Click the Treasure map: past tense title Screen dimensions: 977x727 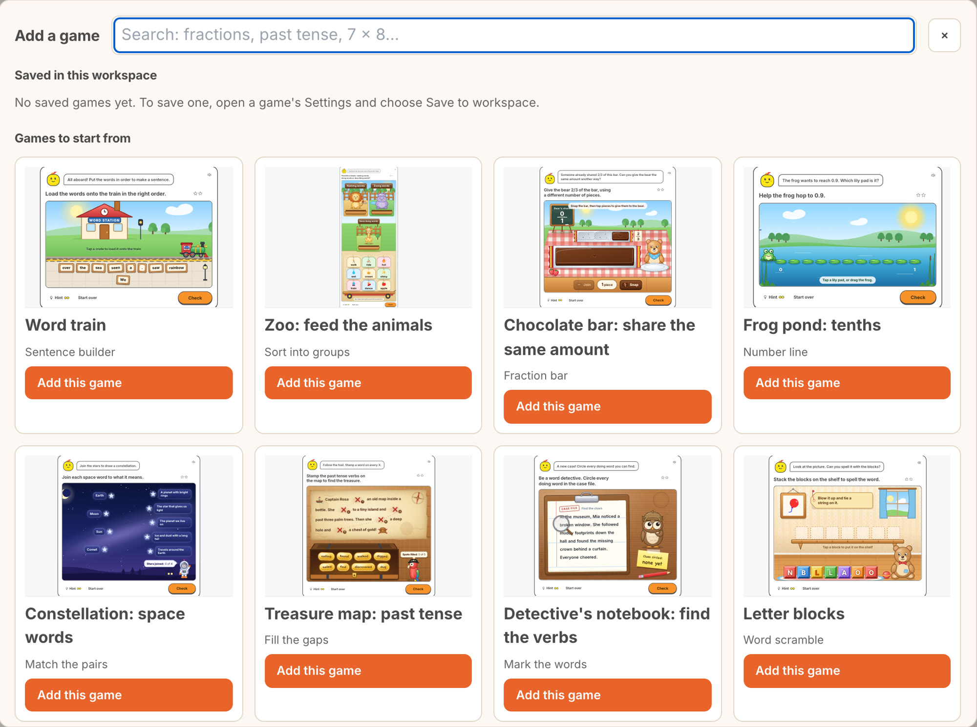(x=363, y=614)
